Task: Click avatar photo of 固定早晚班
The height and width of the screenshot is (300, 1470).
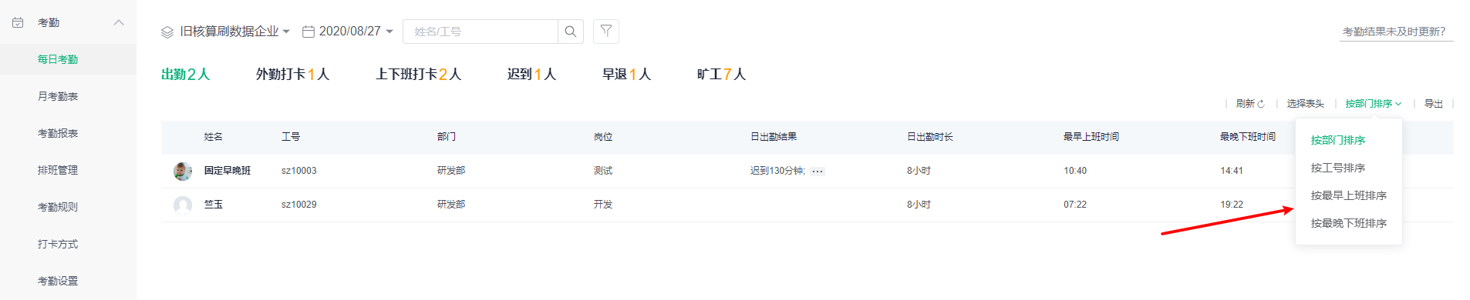Action: [183, 171]
